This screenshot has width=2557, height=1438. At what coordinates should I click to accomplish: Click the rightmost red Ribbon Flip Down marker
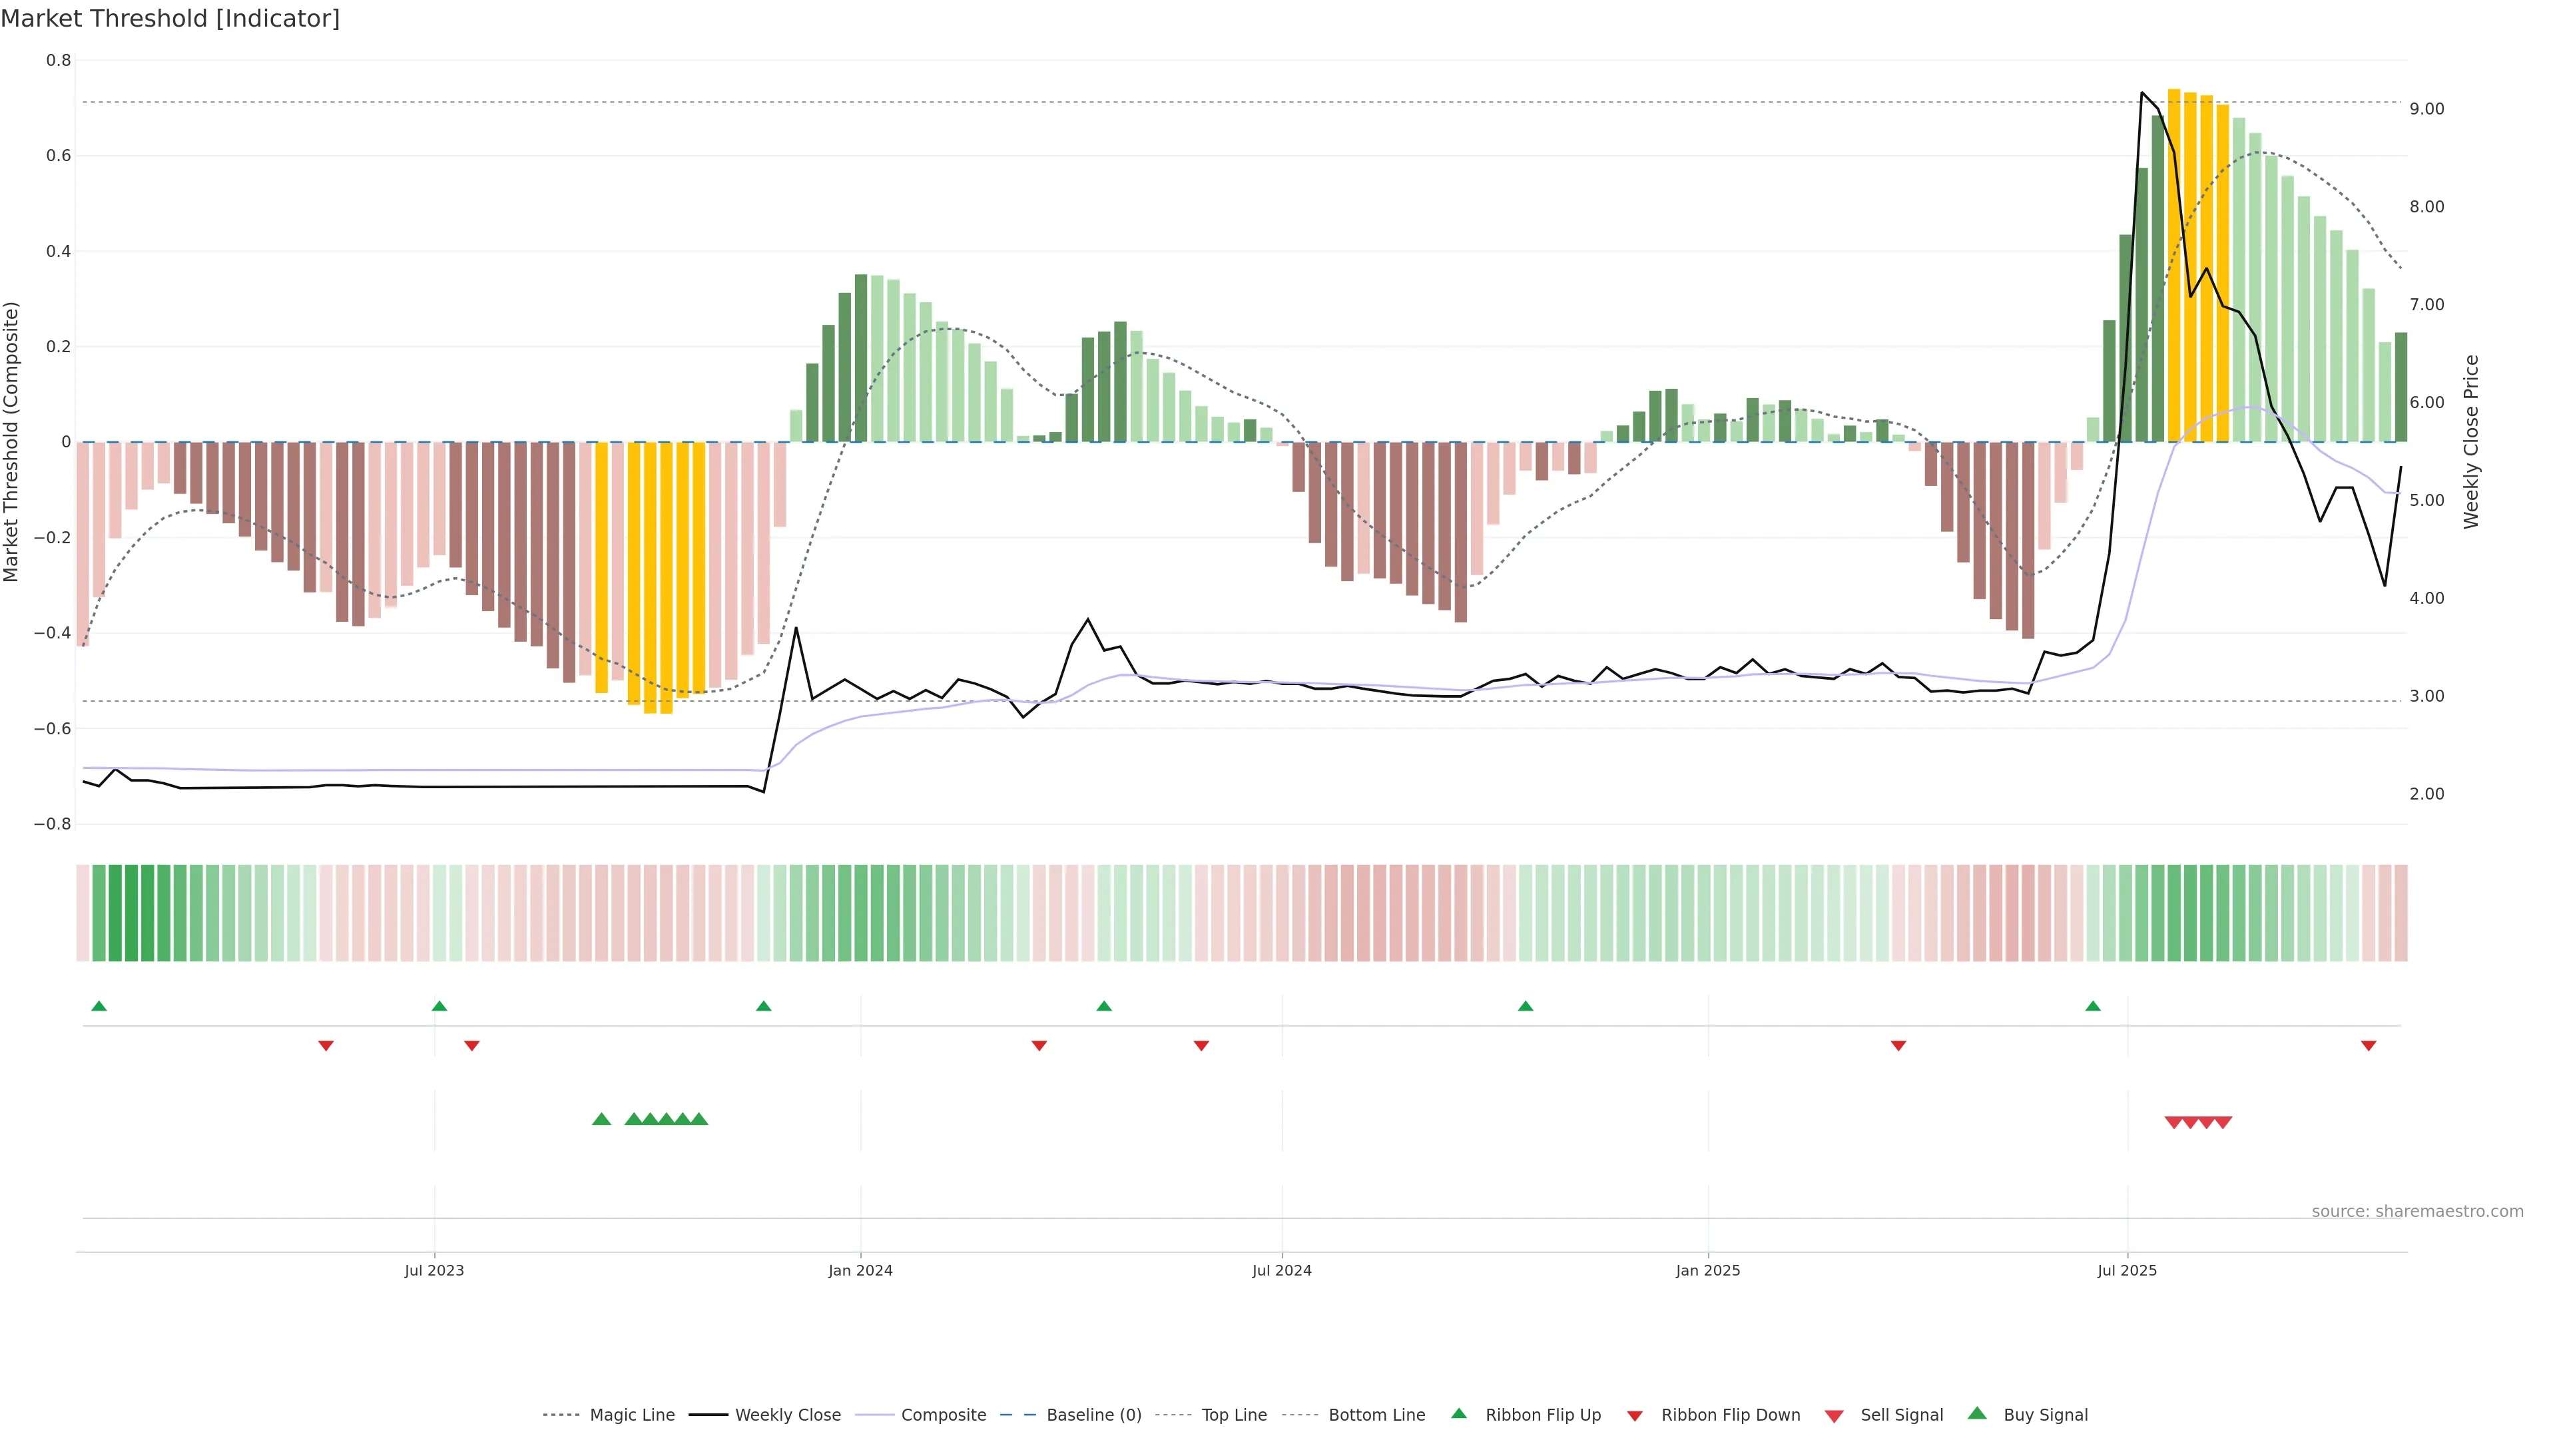pos(2369,1045)
